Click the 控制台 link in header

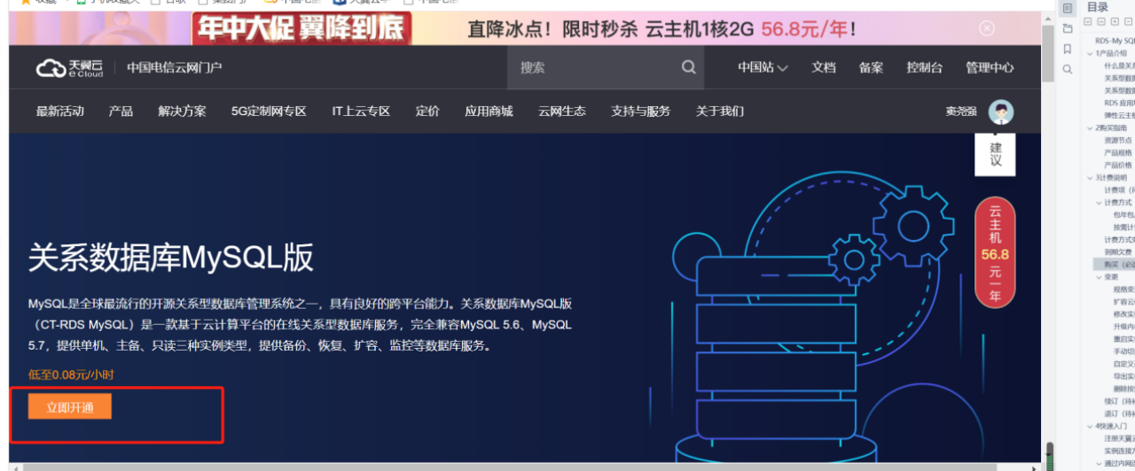(x=924, y=67)
